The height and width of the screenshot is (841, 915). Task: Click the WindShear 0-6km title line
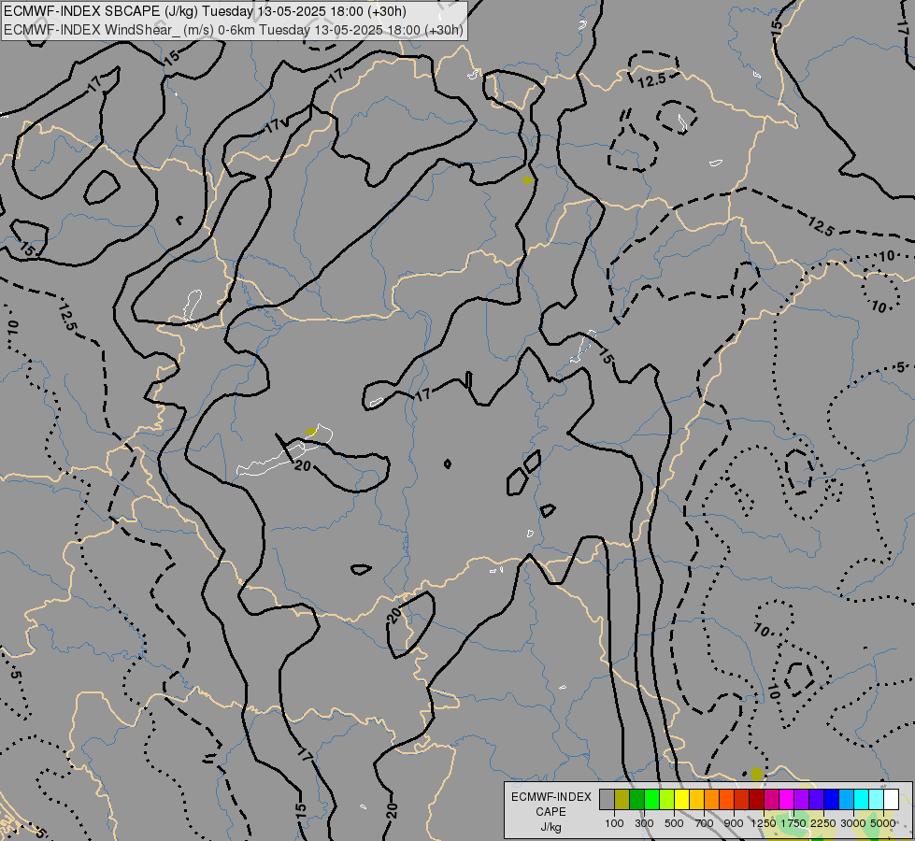click(234, 30)
